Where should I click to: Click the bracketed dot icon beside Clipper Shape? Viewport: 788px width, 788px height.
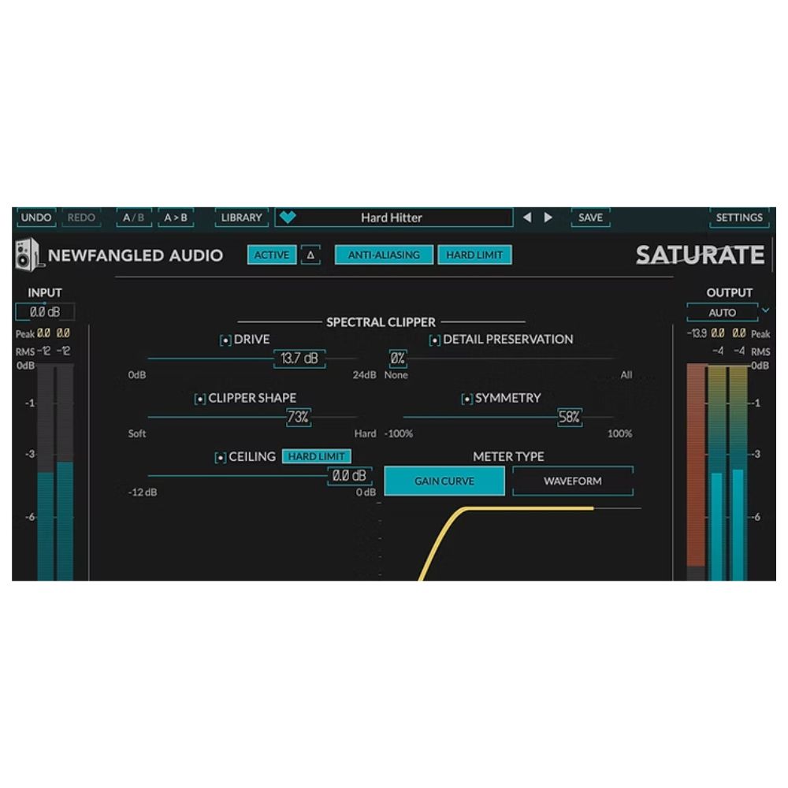(200, 399)
